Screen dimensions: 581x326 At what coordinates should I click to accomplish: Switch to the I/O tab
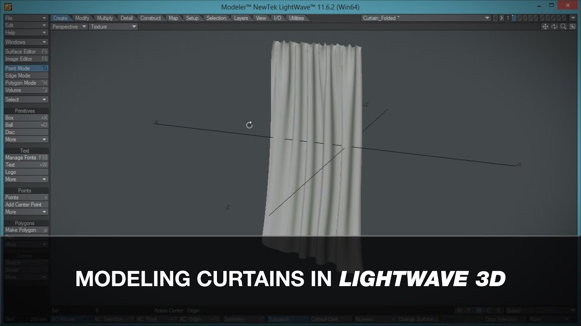pyautogui.click(x=277, y=18)
